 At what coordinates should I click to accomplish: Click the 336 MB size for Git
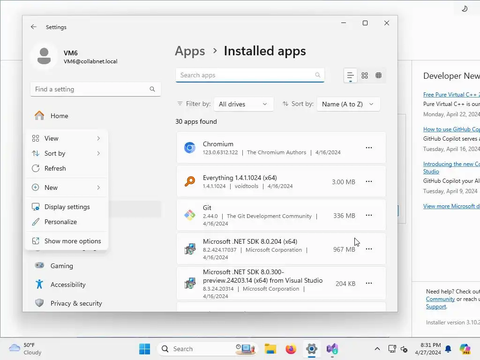344,216
